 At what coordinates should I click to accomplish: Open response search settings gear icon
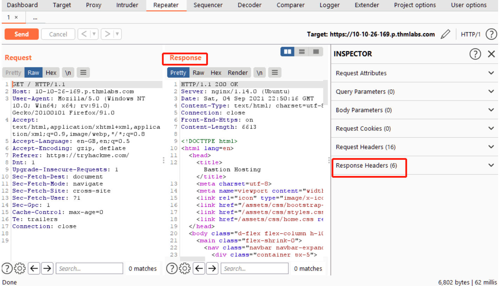coord(185,268)
